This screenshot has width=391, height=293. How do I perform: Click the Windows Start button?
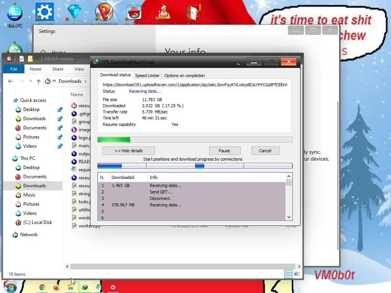coord(10,287)
